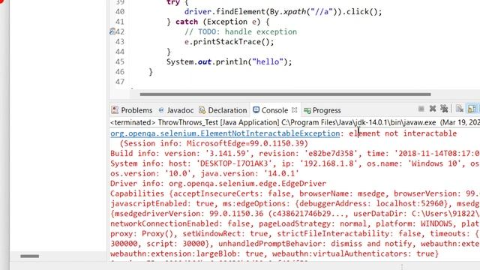Screen dimensions: 480x270
Task: Click the left panel horizontal scrollbar thumb
Action: tap(30, 256)
